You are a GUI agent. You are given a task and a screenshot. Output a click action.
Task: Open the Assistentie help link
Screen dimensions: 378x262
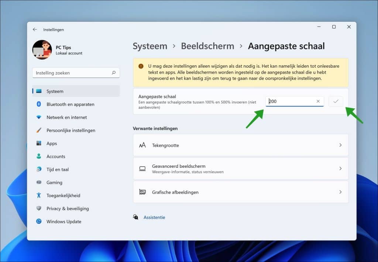point(154,217)
